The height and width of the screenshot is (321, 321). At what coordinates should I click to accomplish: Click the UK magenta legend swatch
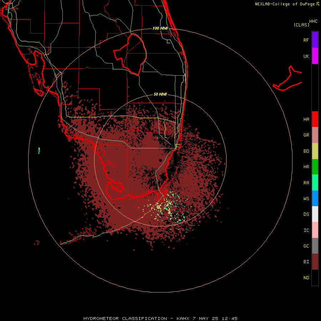[315, 56]
